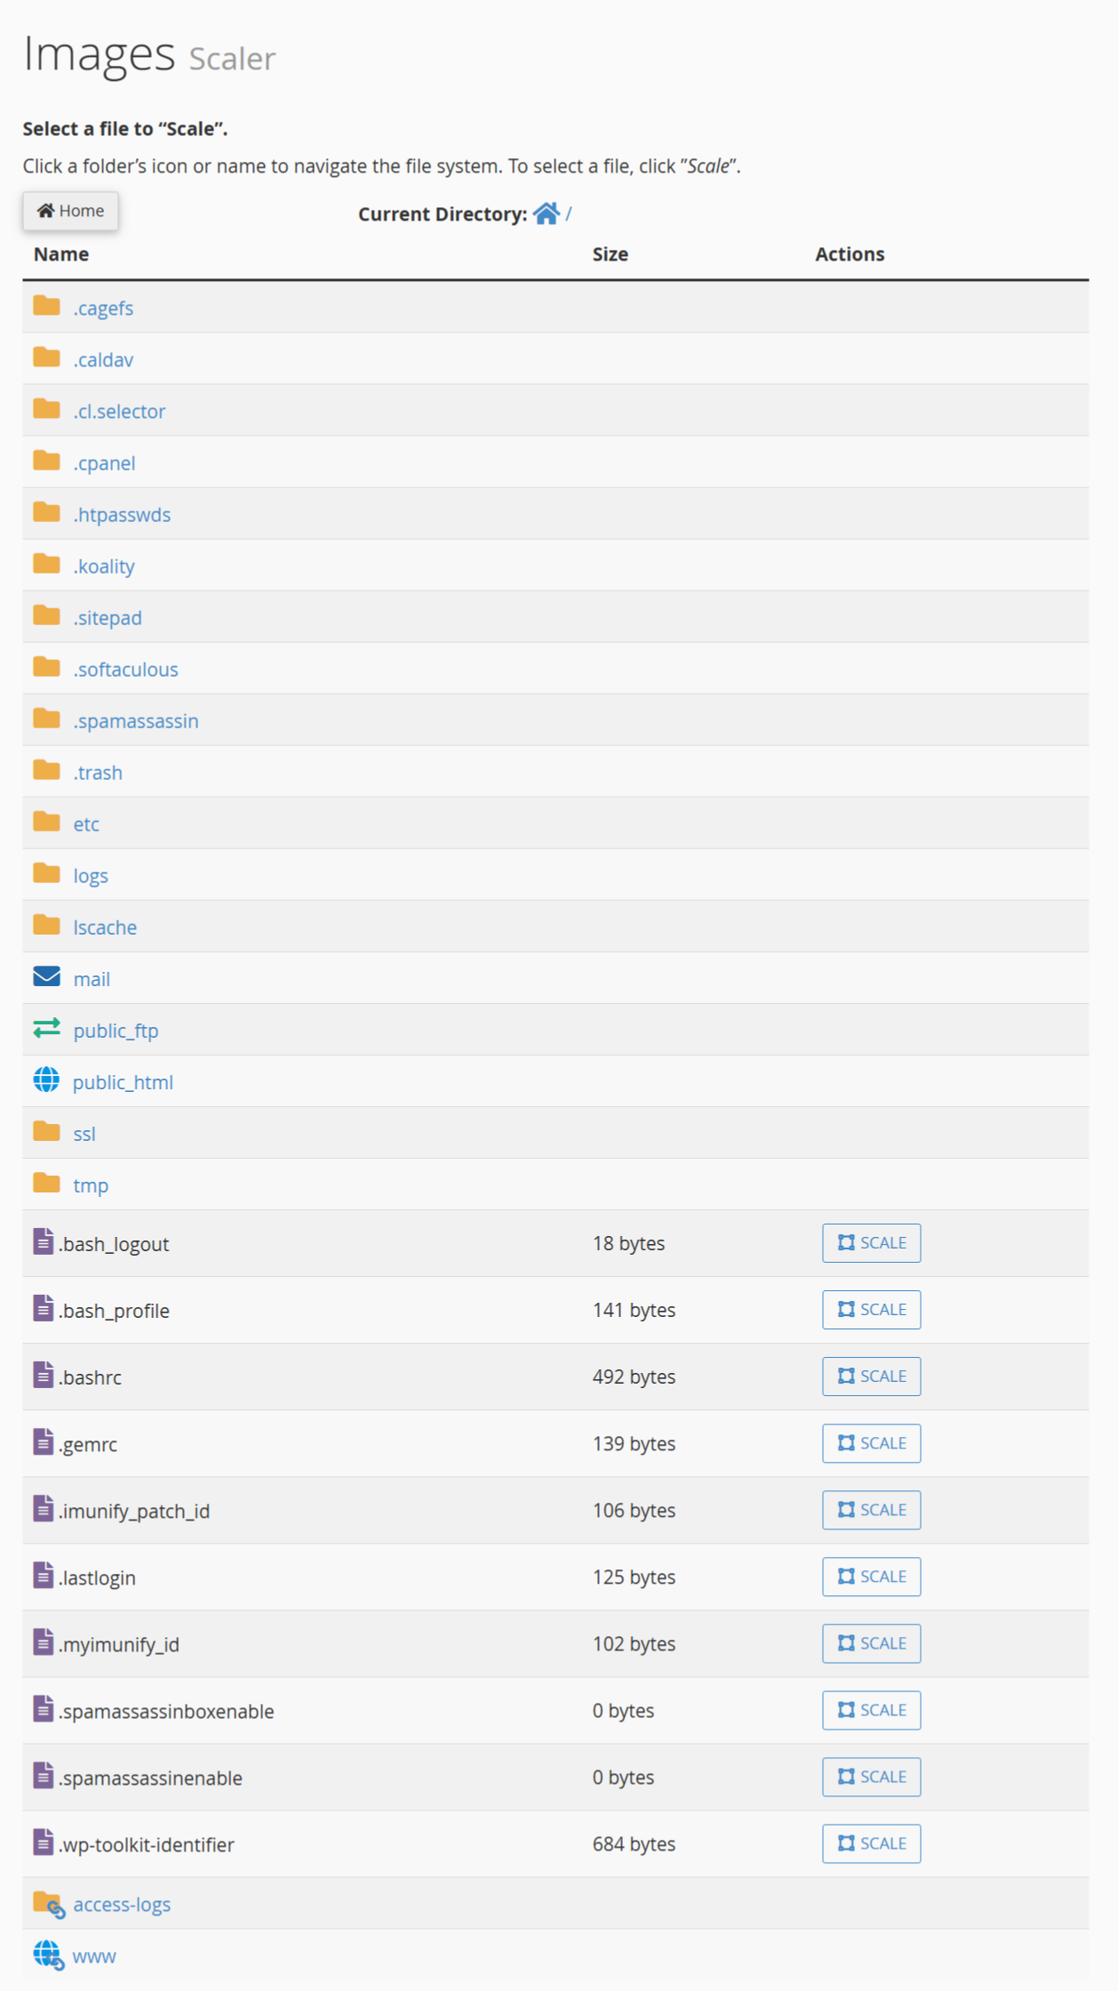Open the logs folder link
1118x1991 pixels.
[x=91, y=876]
